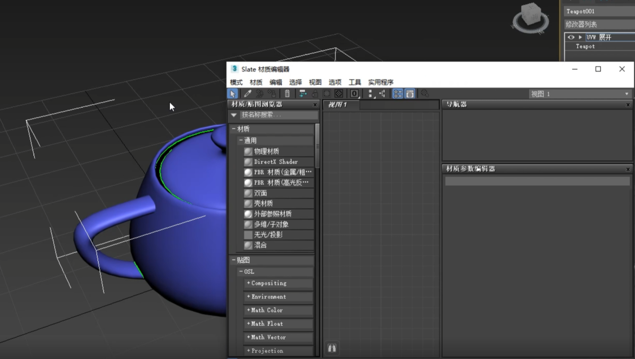
Task: Click the Slate editor app logo icon
Action: pyautogui.click(x=235, y=69)
